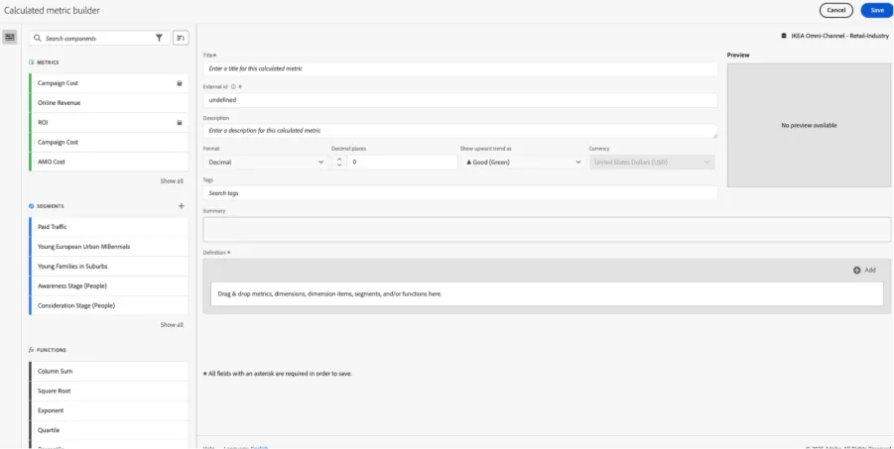Click the Search tags field
The image size is (894, 449).
(459, 193)
